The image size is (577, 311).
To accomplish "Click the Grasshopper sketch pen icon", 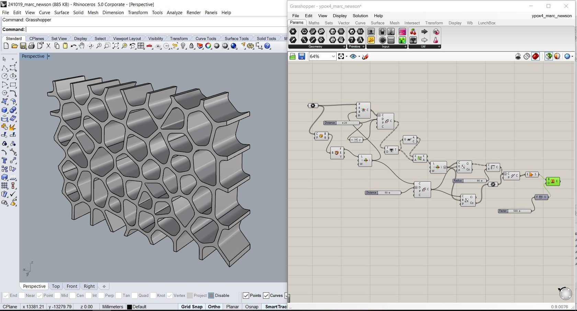I will 365,56.
